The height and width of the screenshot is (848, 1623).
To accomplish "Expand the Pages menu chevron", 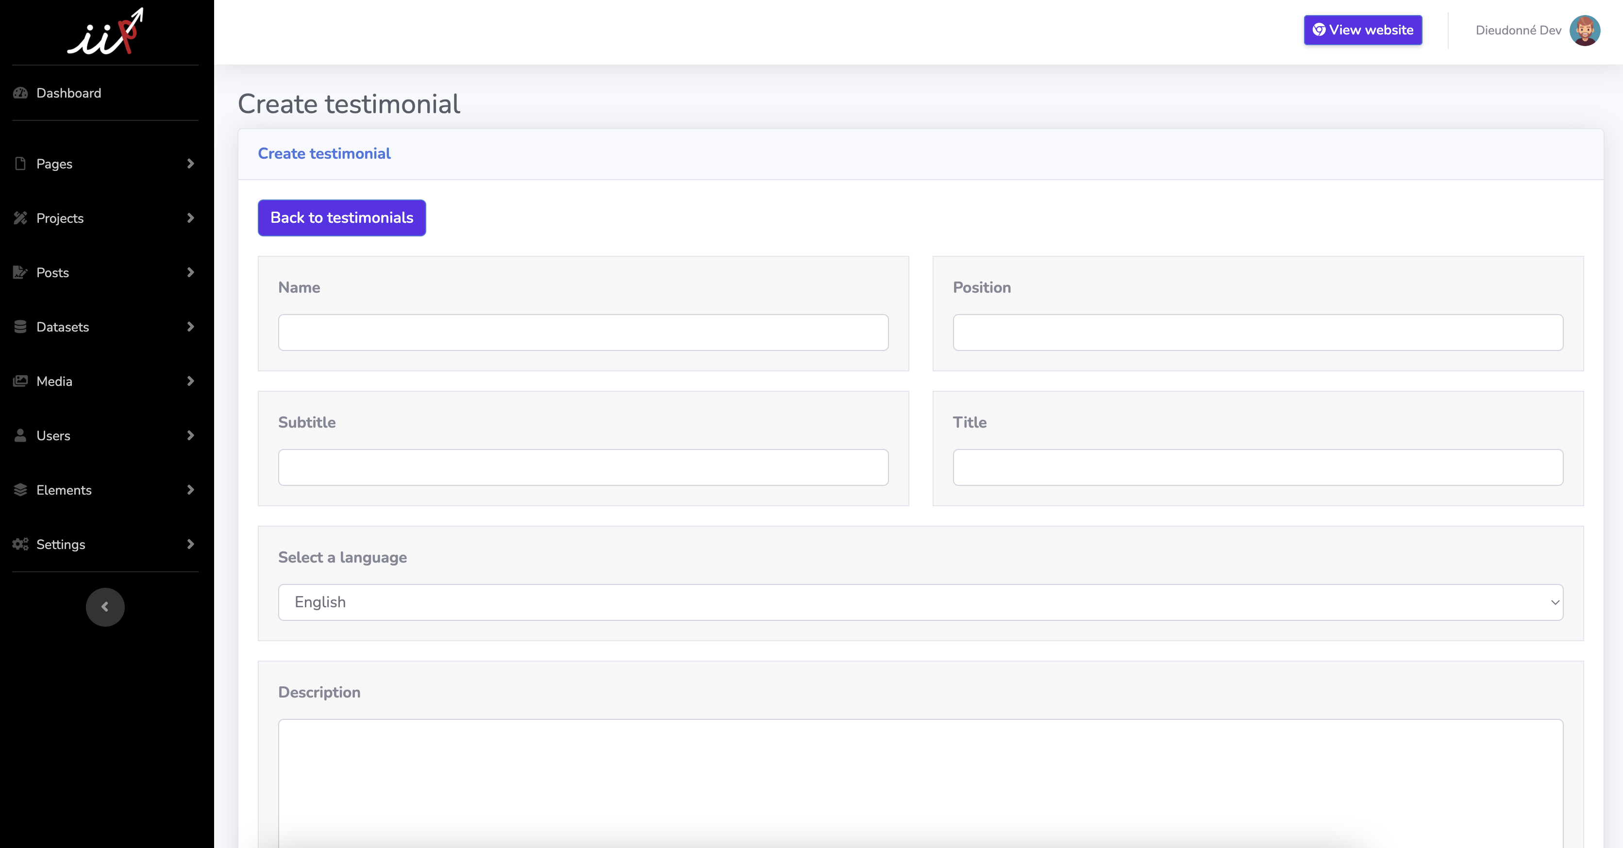I will (190, 164).
